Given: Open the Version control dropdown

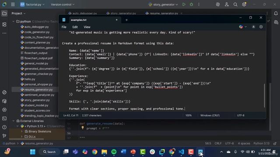Looking at the screenshot, I should click(x=63, y=4).
